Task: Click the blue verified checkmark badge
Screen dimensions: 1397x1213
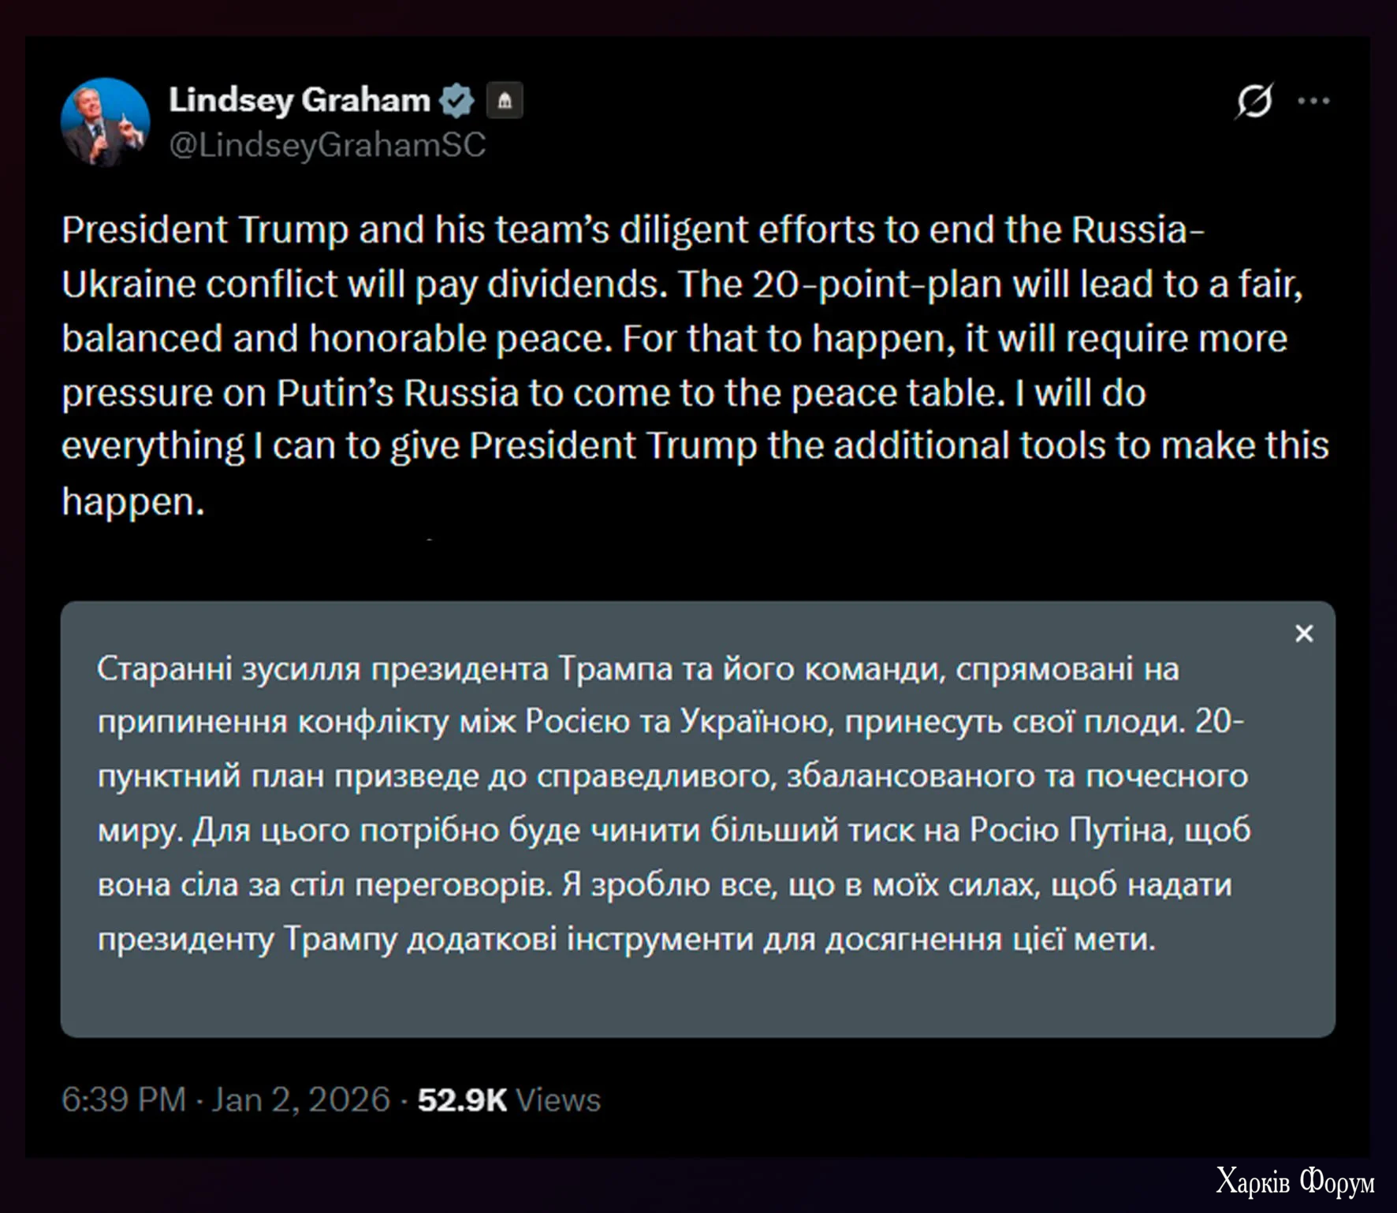Action: 456,101
